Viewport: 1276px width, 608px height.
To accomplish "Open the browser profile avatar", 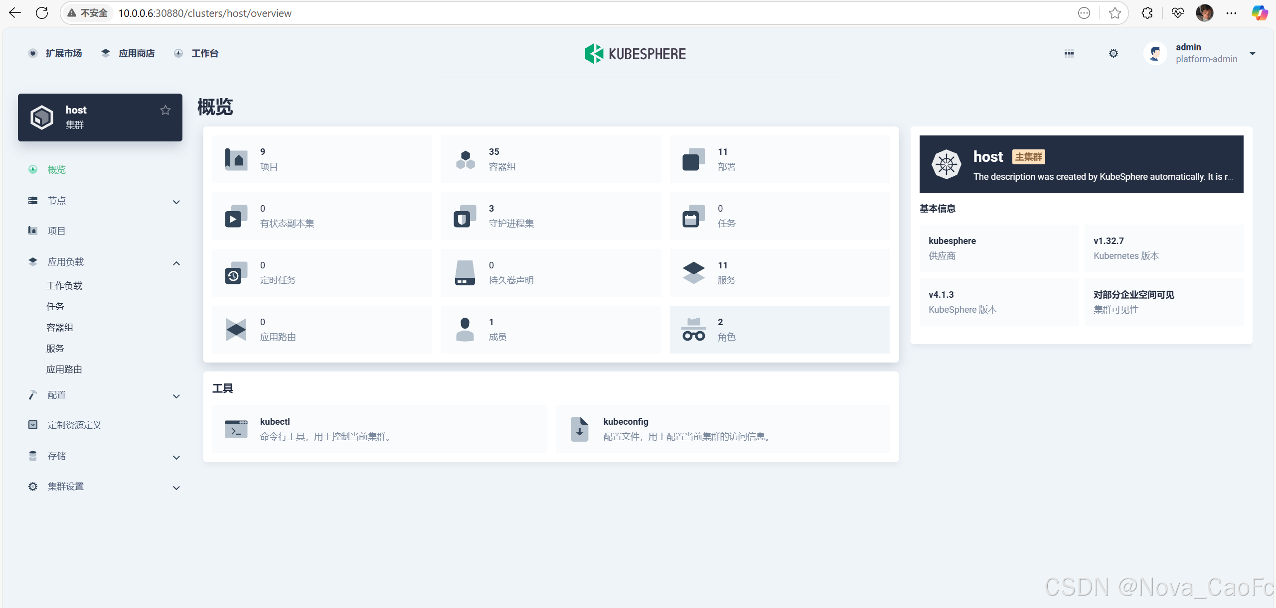I will tap(1204, 13).
